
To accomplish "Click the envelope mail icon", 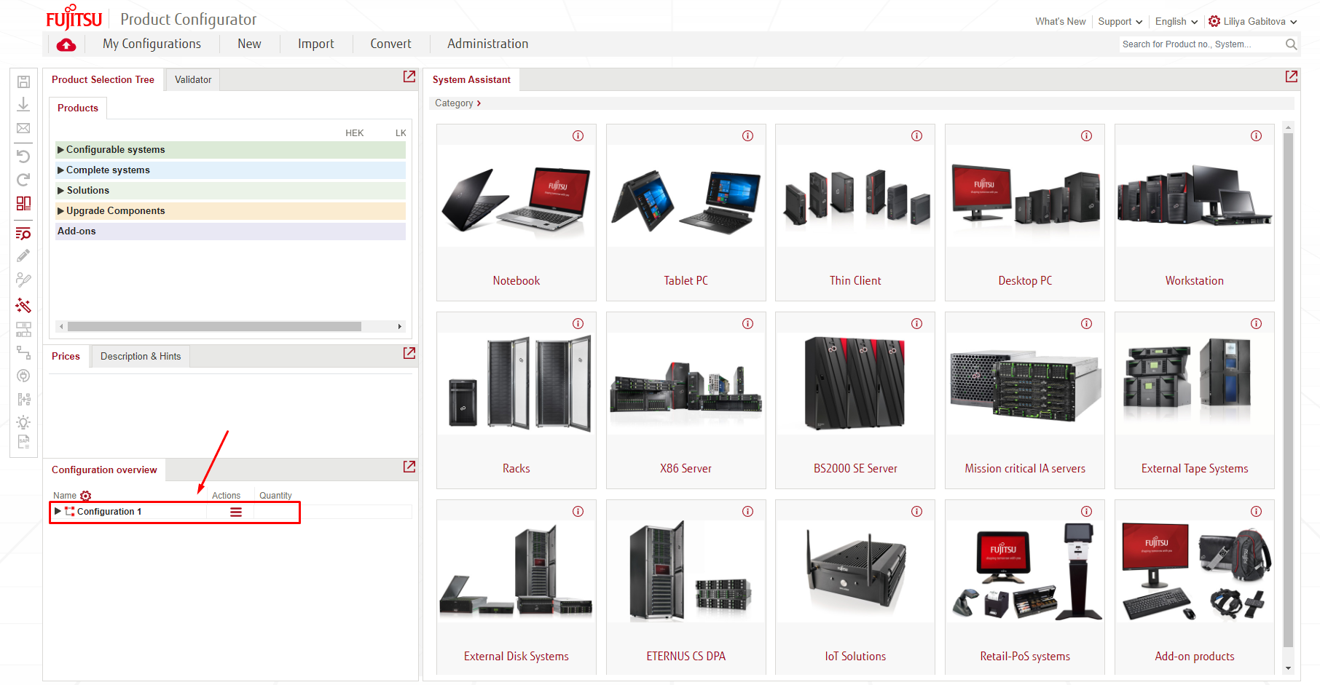I will (x=23, y=128).
